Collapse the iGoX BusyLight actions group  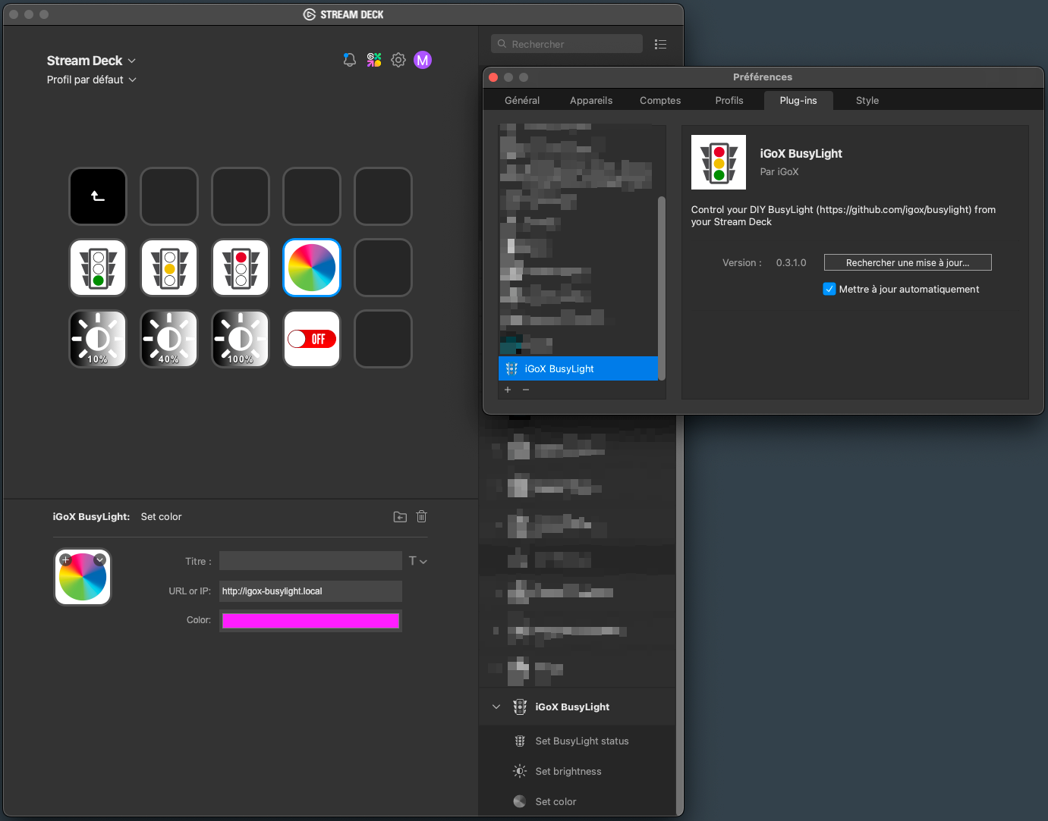pyautogui.click(x=496, y=707)
